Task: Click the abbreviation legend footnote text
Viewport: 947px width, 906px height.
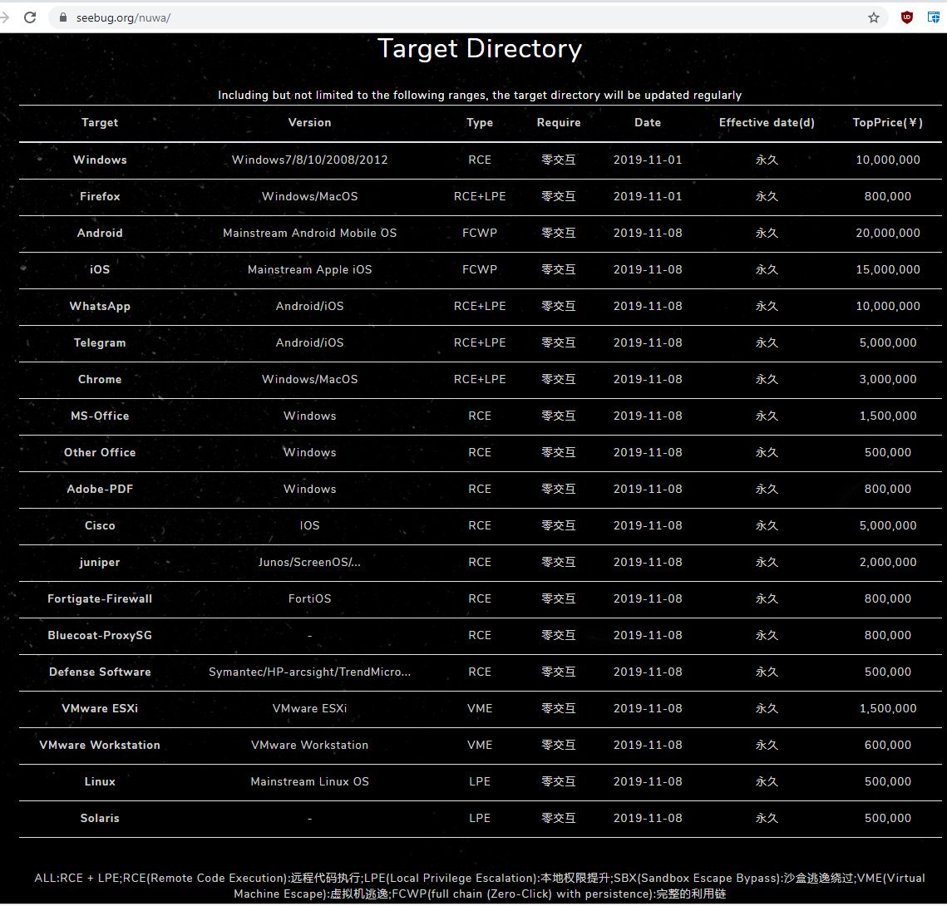Action: click(x=480, y=886)
